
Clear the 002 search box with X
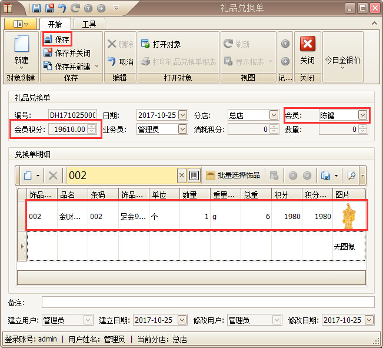pyautogui.click(x=182, y=175)
